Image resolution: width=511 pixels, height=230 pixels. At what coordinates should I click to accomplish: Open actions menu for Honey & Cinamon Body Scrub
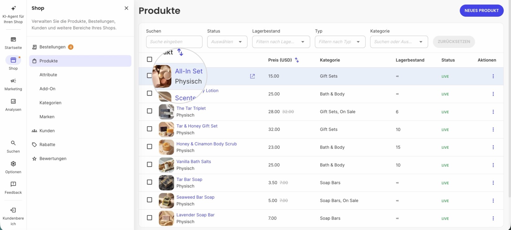coord(493,147)
